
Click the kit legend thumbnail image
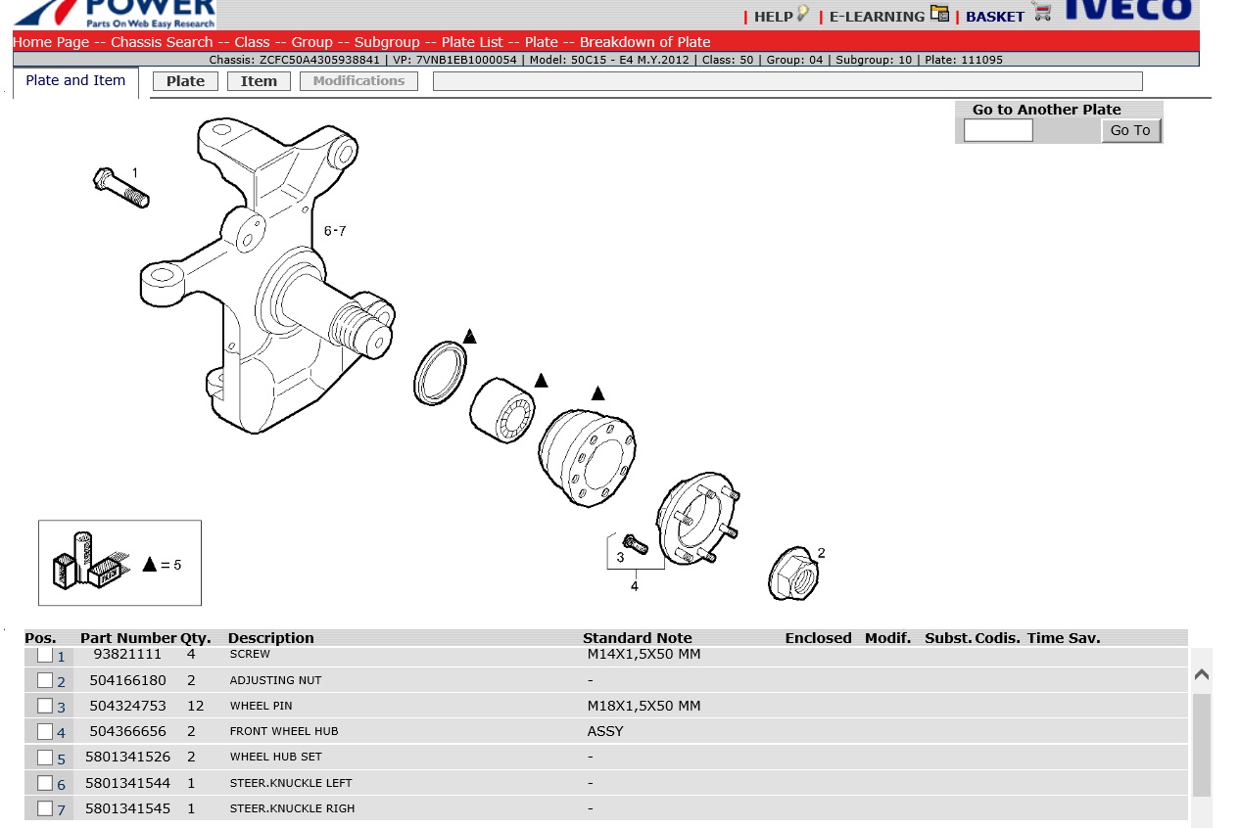click(119, 563)
